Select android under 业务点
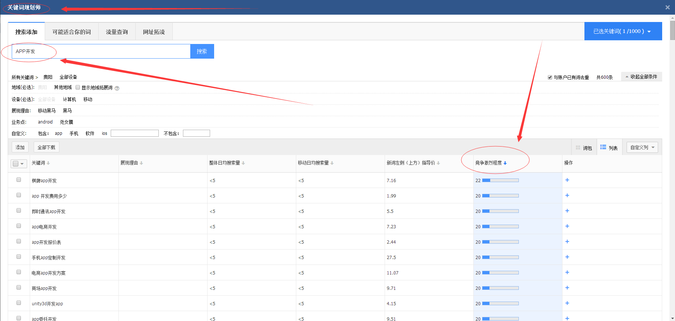Screen dimensions: 675x321 pos(45,122)
